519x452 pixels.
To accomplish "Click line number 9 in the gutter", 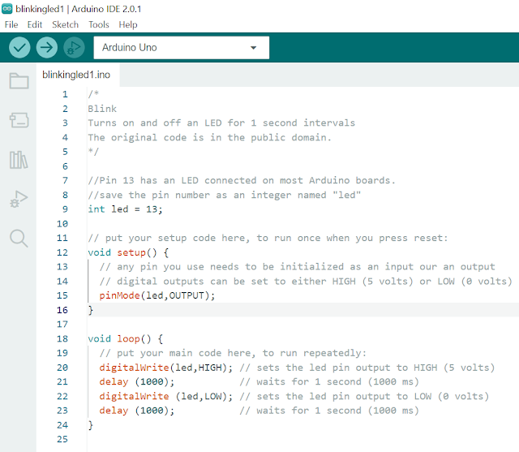I will 65,209.
